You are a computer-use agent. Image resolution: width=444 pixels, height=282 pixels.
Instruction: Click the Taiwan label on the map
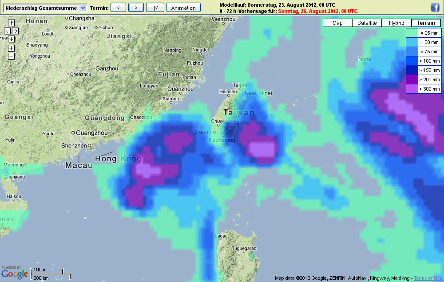[239, 112]
